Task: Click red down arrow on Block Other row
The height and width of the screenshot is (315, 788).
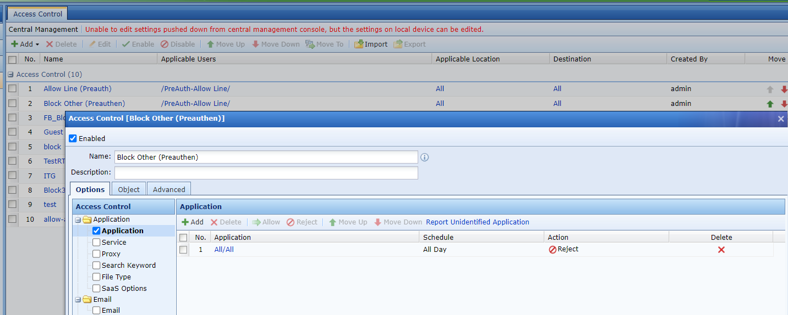Action: click(784, 104)
